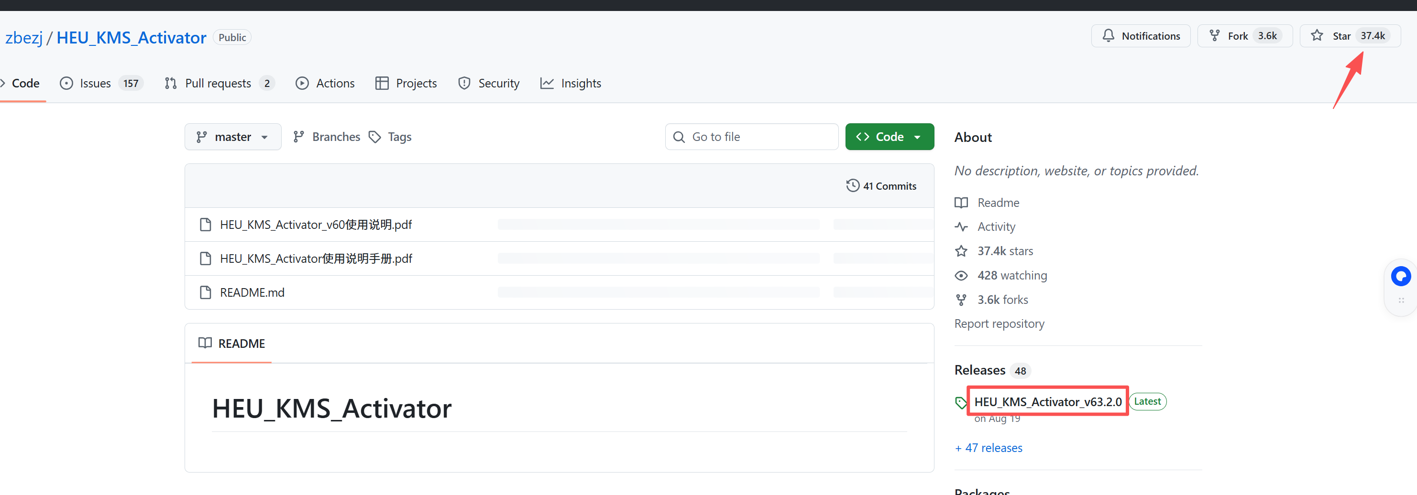Open HEU_KMS_Activator_v60使用说明.pdf file

pos(316,225)
